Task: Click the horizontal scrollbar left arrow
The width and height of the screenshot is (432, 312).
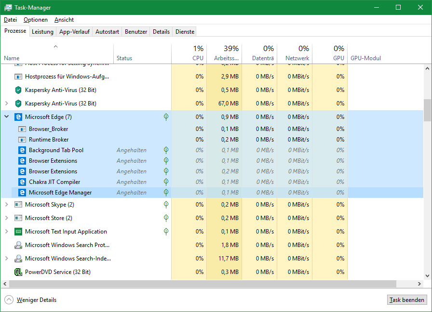Action: 5,284
